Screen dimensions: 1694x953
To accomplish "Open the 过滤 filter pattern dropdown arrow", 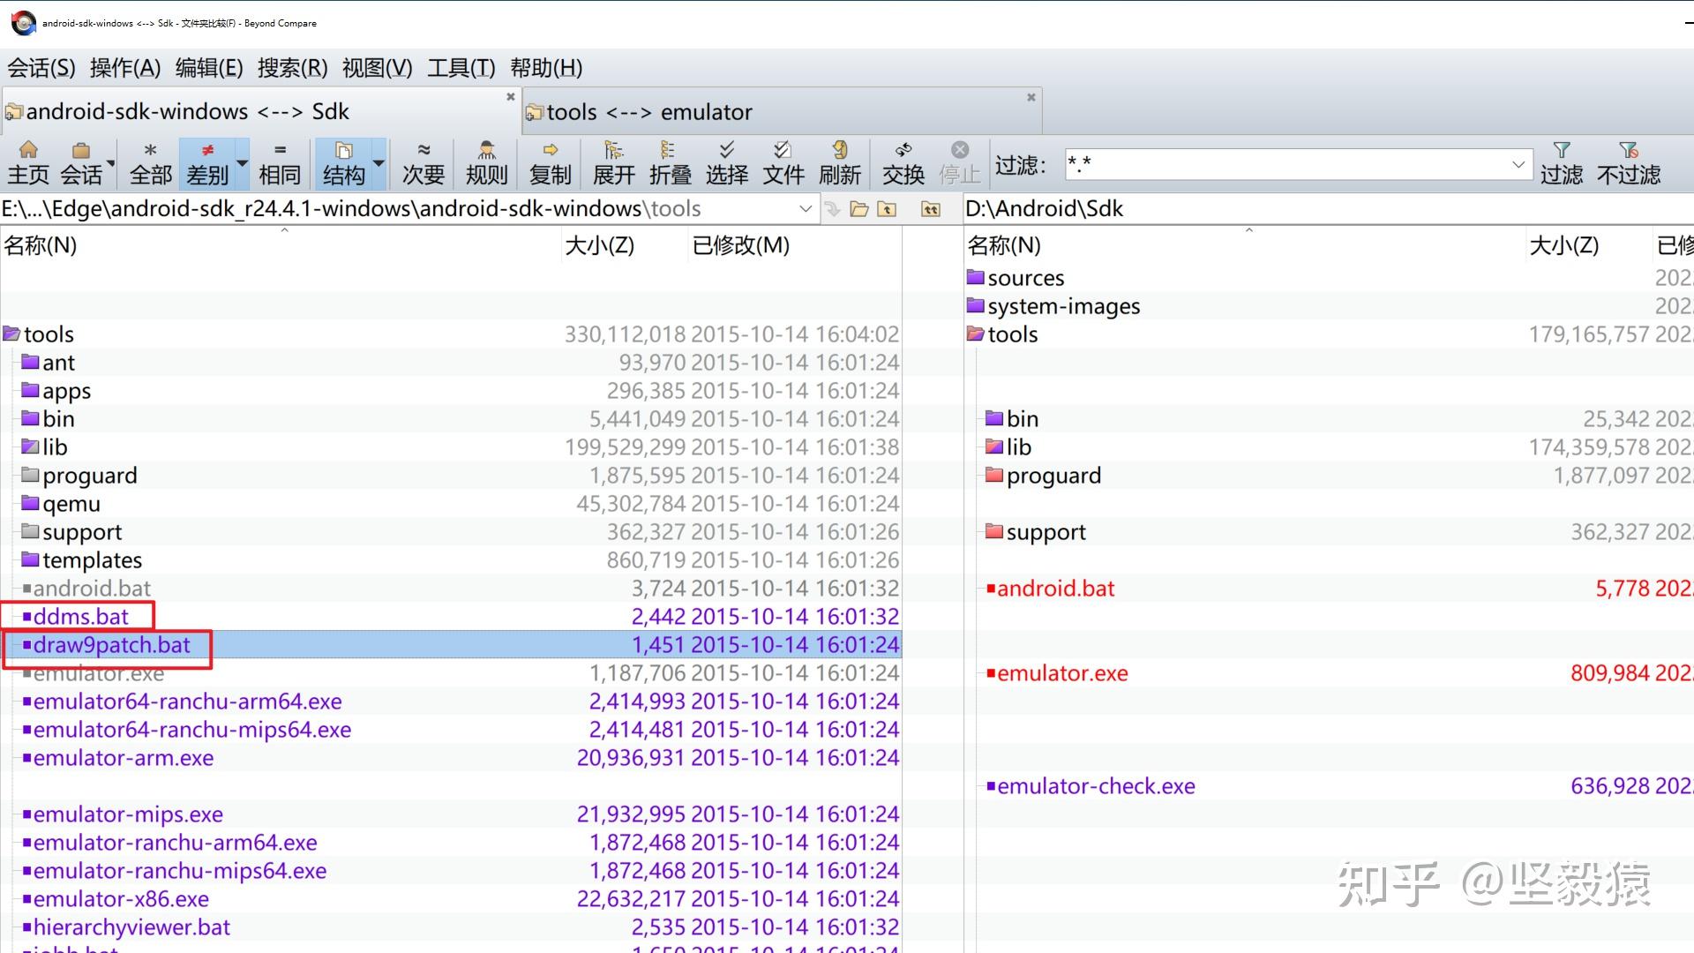I will [1518, 164].
